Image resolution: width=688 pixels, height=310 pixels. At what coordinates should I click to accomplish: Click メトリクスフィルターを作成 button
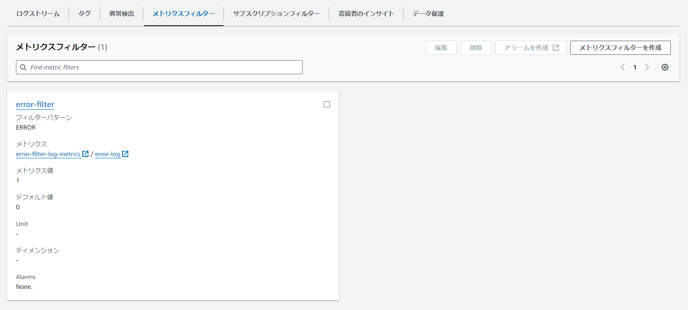pos(620,48)
